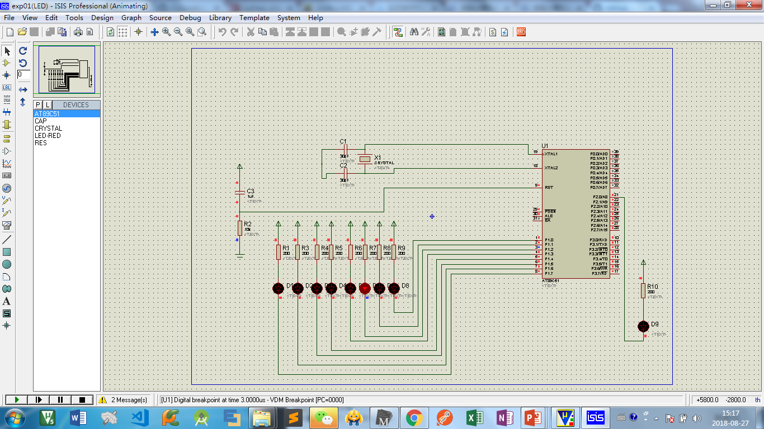Click the Pan/center view icon
Screen dimensions: 764x429
click(x=154, y=32)
